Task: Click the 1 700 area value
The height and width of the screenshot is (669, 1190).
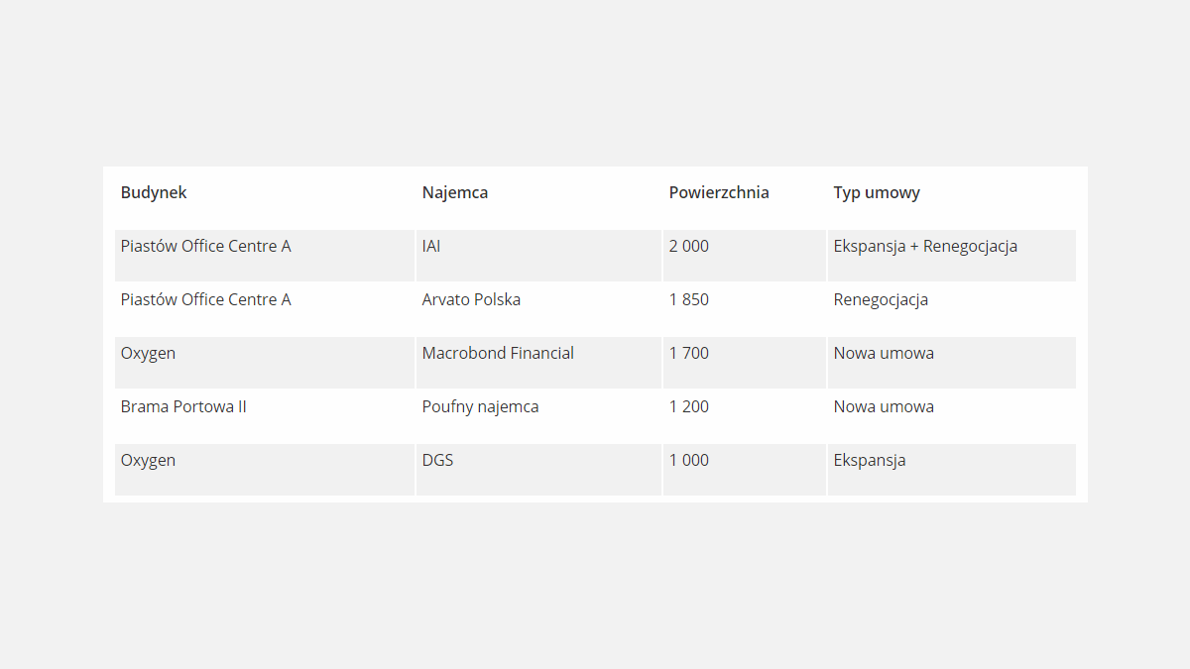Action: coord(689,353)
